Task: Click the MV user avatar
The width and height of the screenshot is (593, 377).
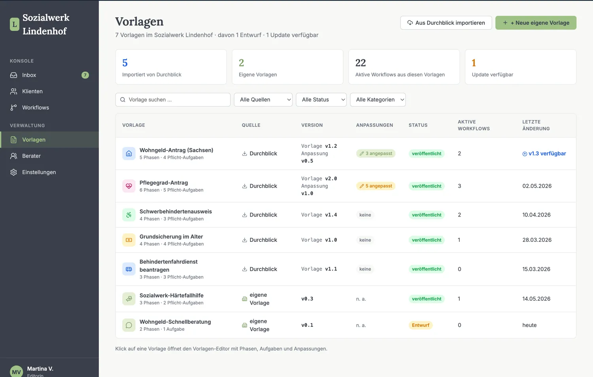Action: [17, 371]
